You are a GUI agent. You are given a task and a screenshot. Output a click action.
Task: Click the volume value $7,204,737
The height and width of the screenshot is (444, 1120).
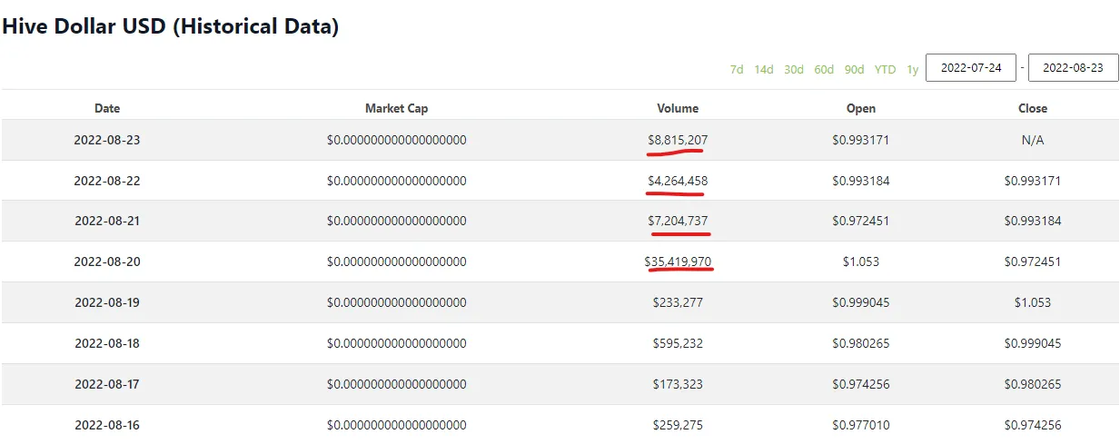click(x=678, y=221)
